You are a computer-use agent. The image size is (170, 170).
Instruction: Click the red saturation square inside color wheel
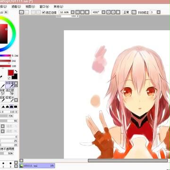pos(4,34)
